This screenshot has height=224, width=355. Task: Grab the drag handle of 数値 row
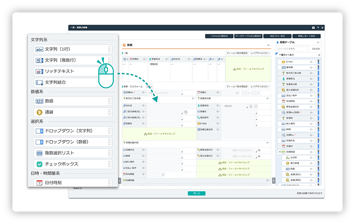coord(109,101)
